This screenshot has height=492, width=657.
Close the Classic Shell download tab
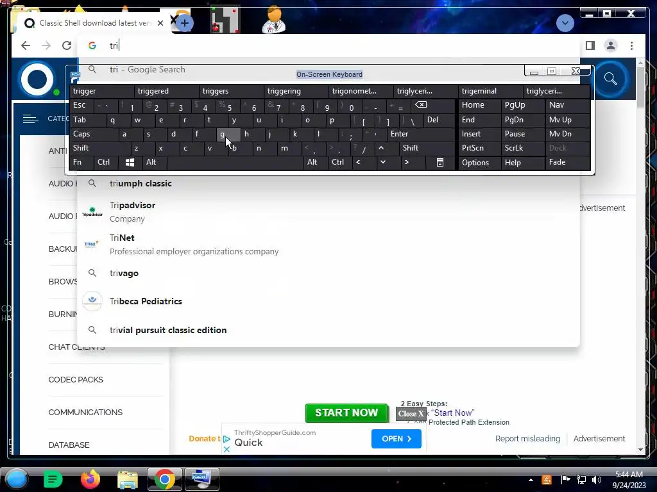point(160,23)
